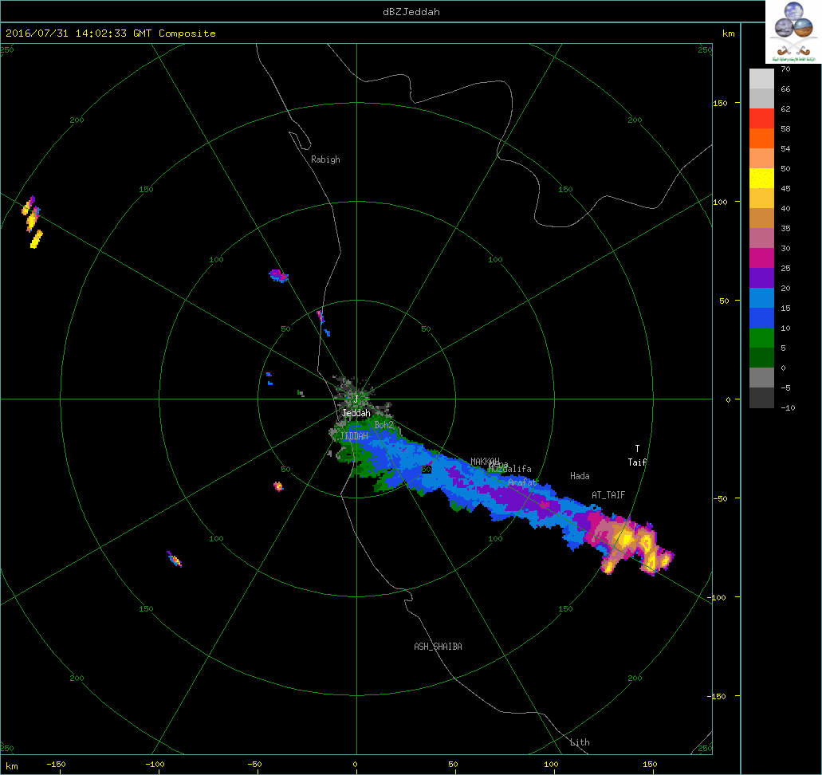Image resolution: width=822 pixels, height=775 pixels.
Task: Click the meteorology agency logo
Action: [793, 30]
